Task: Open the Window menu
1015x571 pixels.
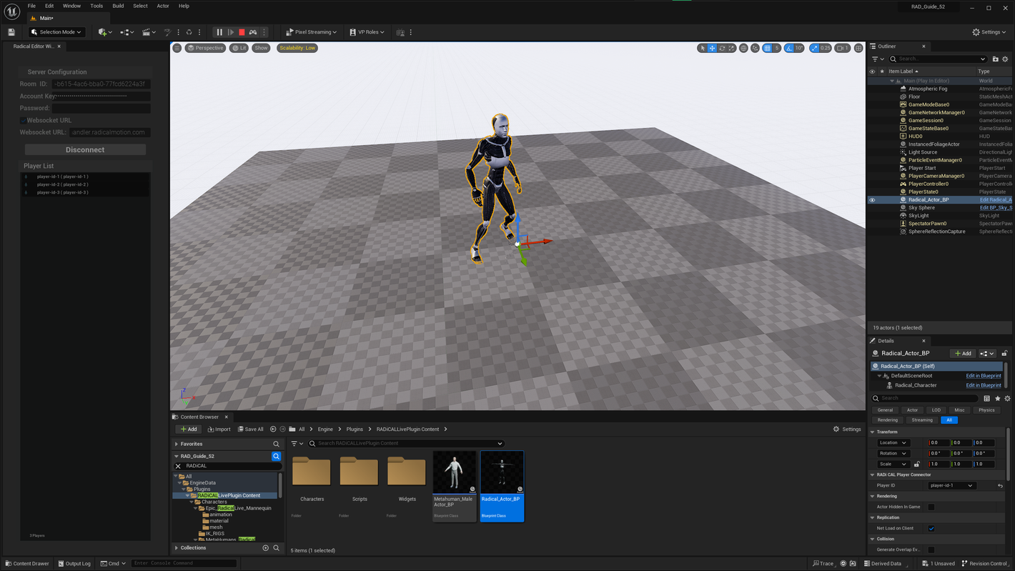Action: click(x=71, y=5)
